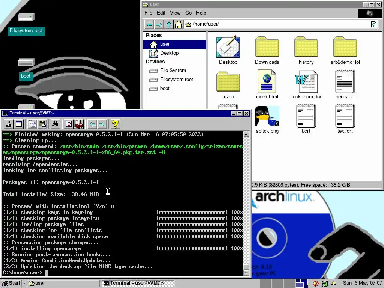Open the file manager window menu icon in title bar

click(x=145, y=4)
